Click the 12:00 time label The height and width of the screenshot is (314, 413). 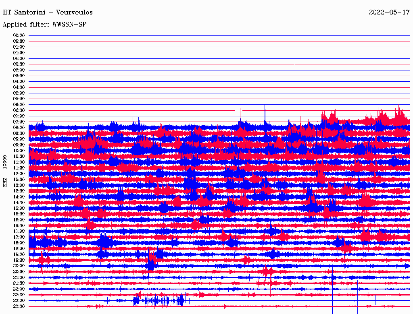coord(19,174)
